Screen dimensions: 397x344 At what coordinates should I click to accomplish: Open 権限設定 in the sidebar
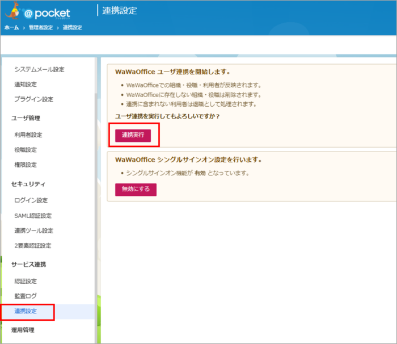coord(26,165)
